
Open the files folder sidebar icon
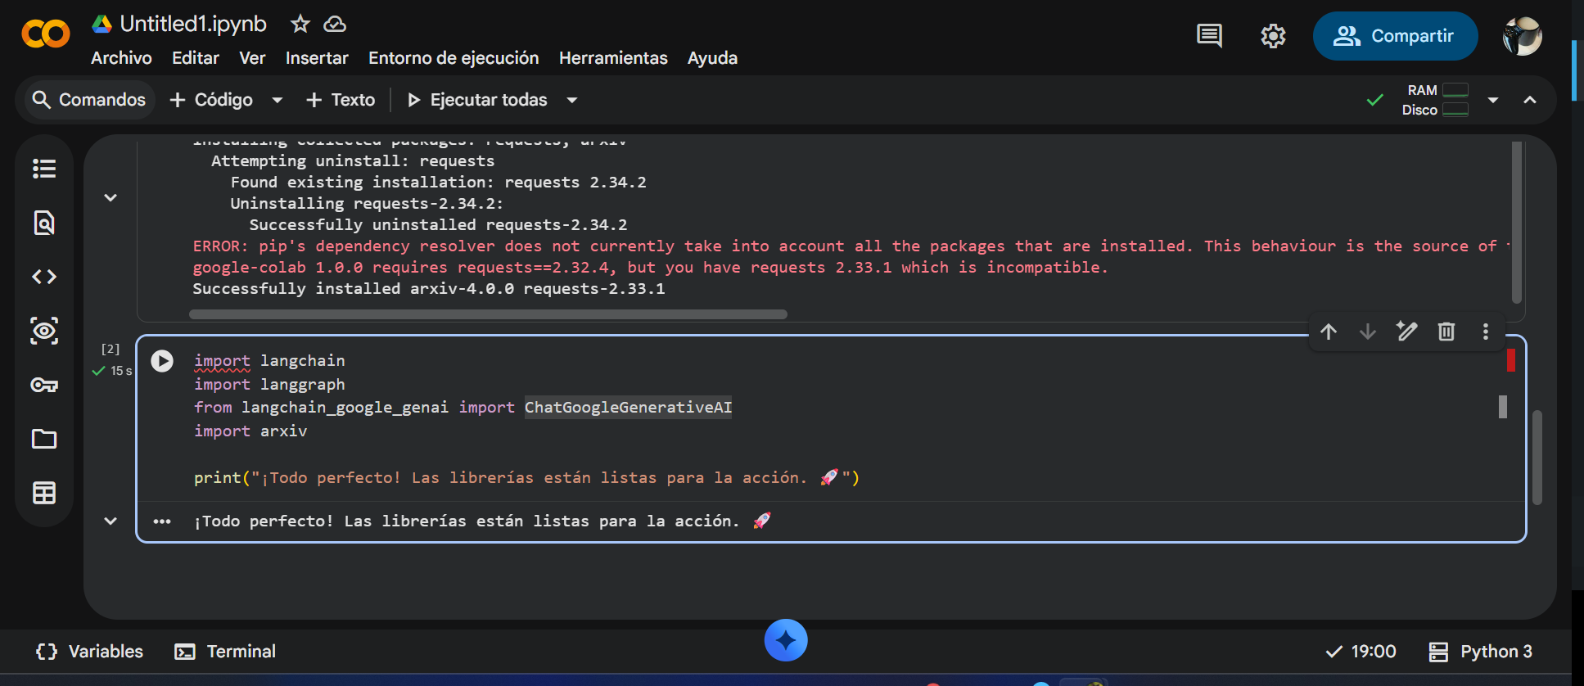[44, 439]
